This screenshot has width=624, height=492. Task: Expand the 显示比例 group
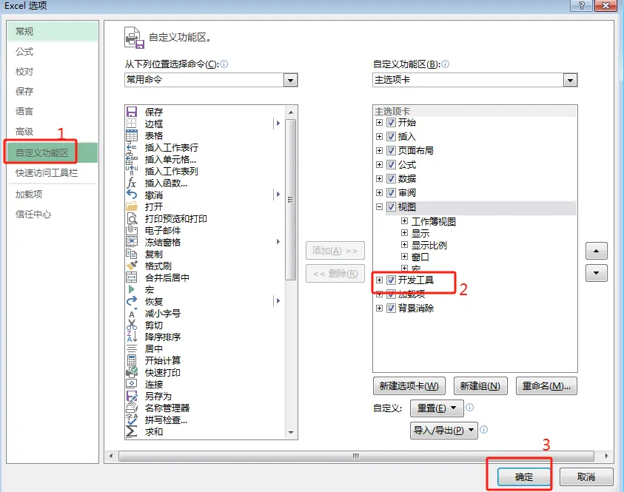tap(404, 244)
